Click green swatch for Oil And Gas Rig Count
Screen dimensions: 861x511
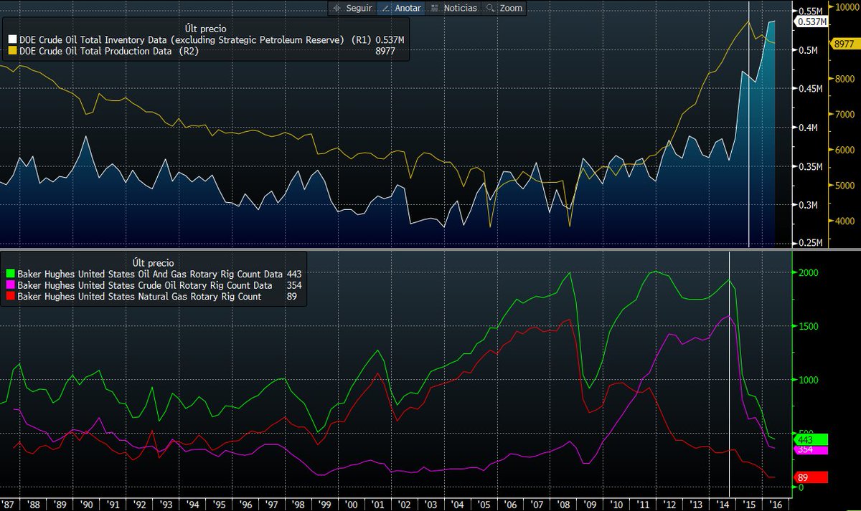12,274
